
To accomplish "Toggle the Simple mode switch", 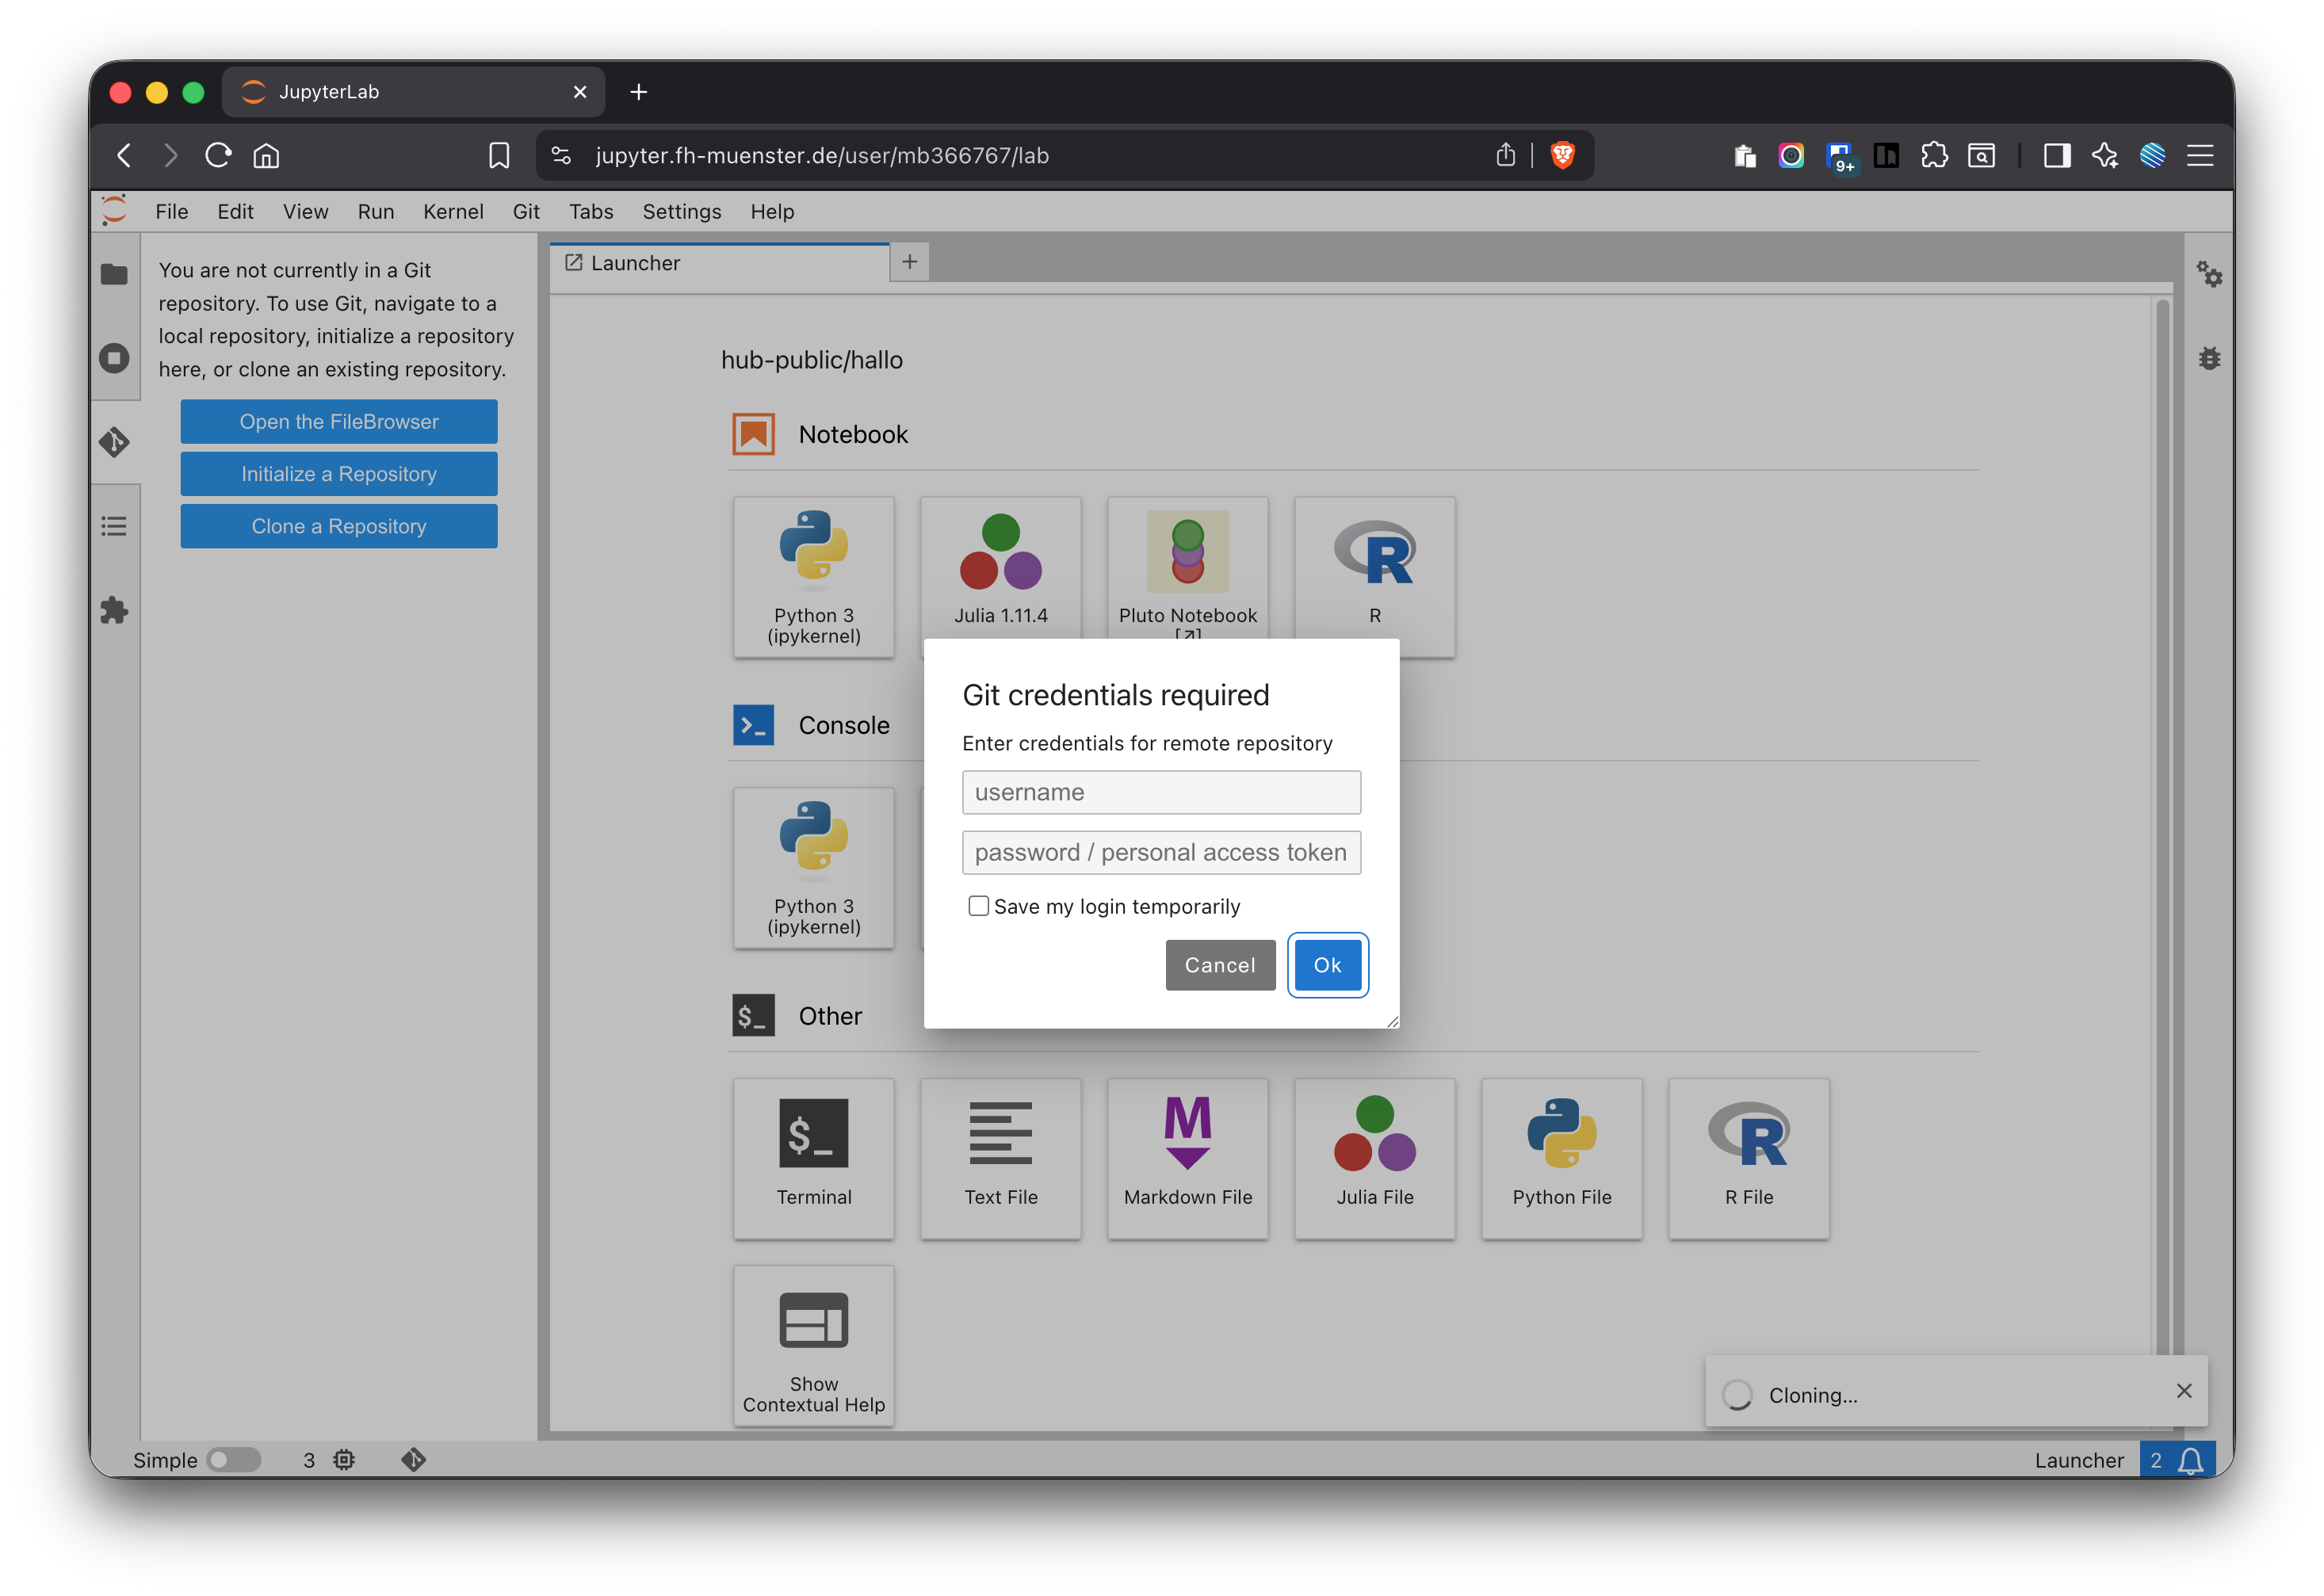I will point(233,1460).
